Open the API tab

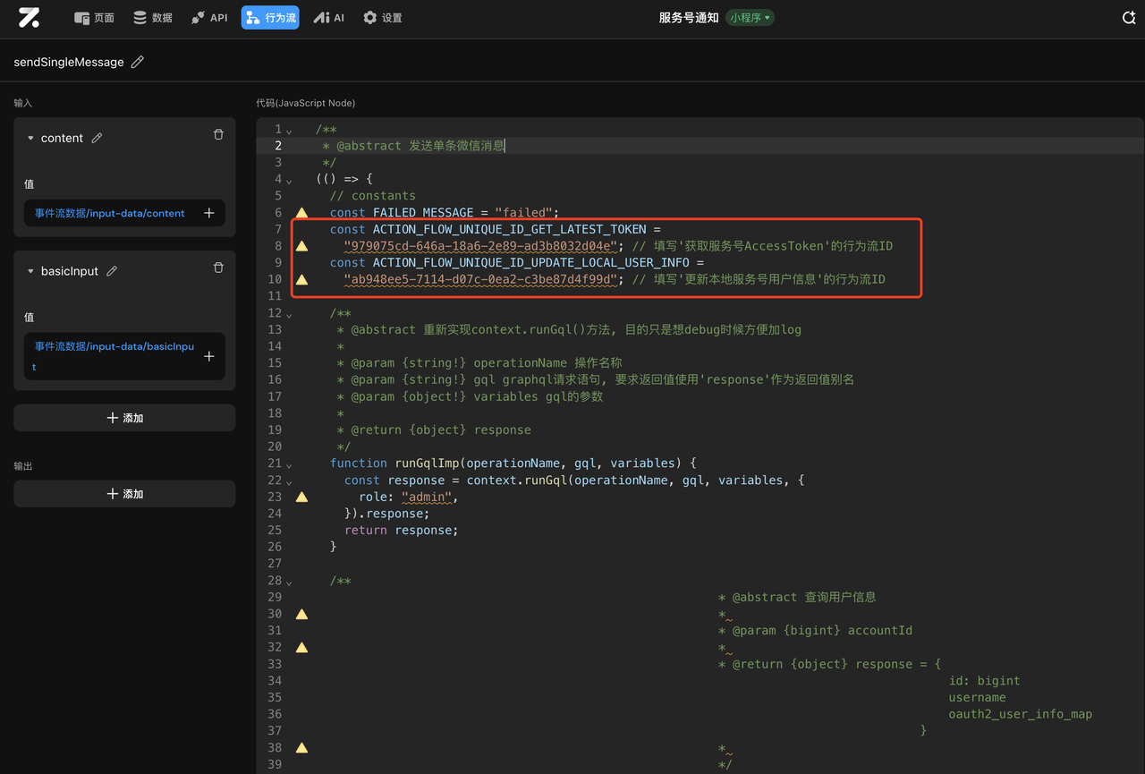[x=209, y=18]
